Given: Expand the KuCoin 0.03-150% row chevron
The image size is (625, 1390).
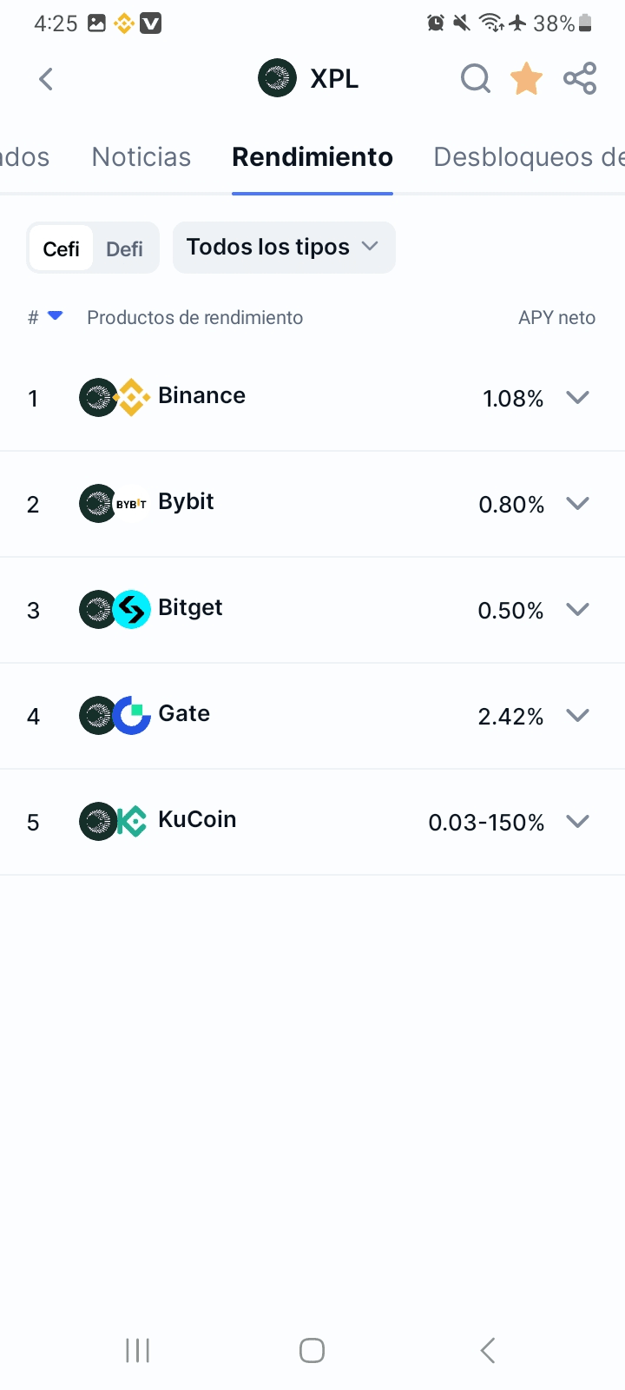Looking at the screenshot, I should [577, 822].
